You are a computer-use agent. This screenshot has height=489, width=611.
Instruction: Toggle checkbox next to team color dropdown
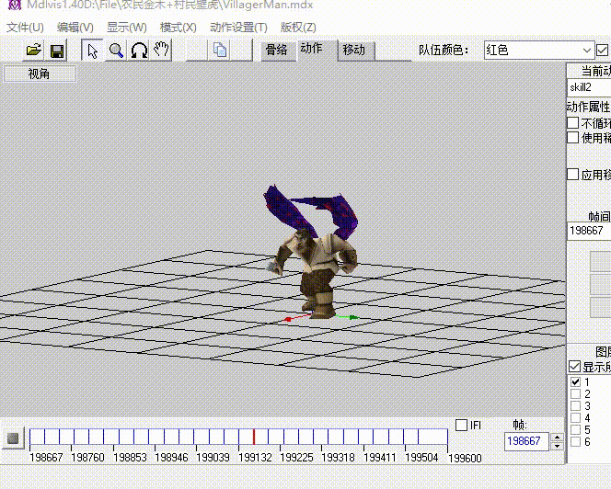[x=602, y=51]
